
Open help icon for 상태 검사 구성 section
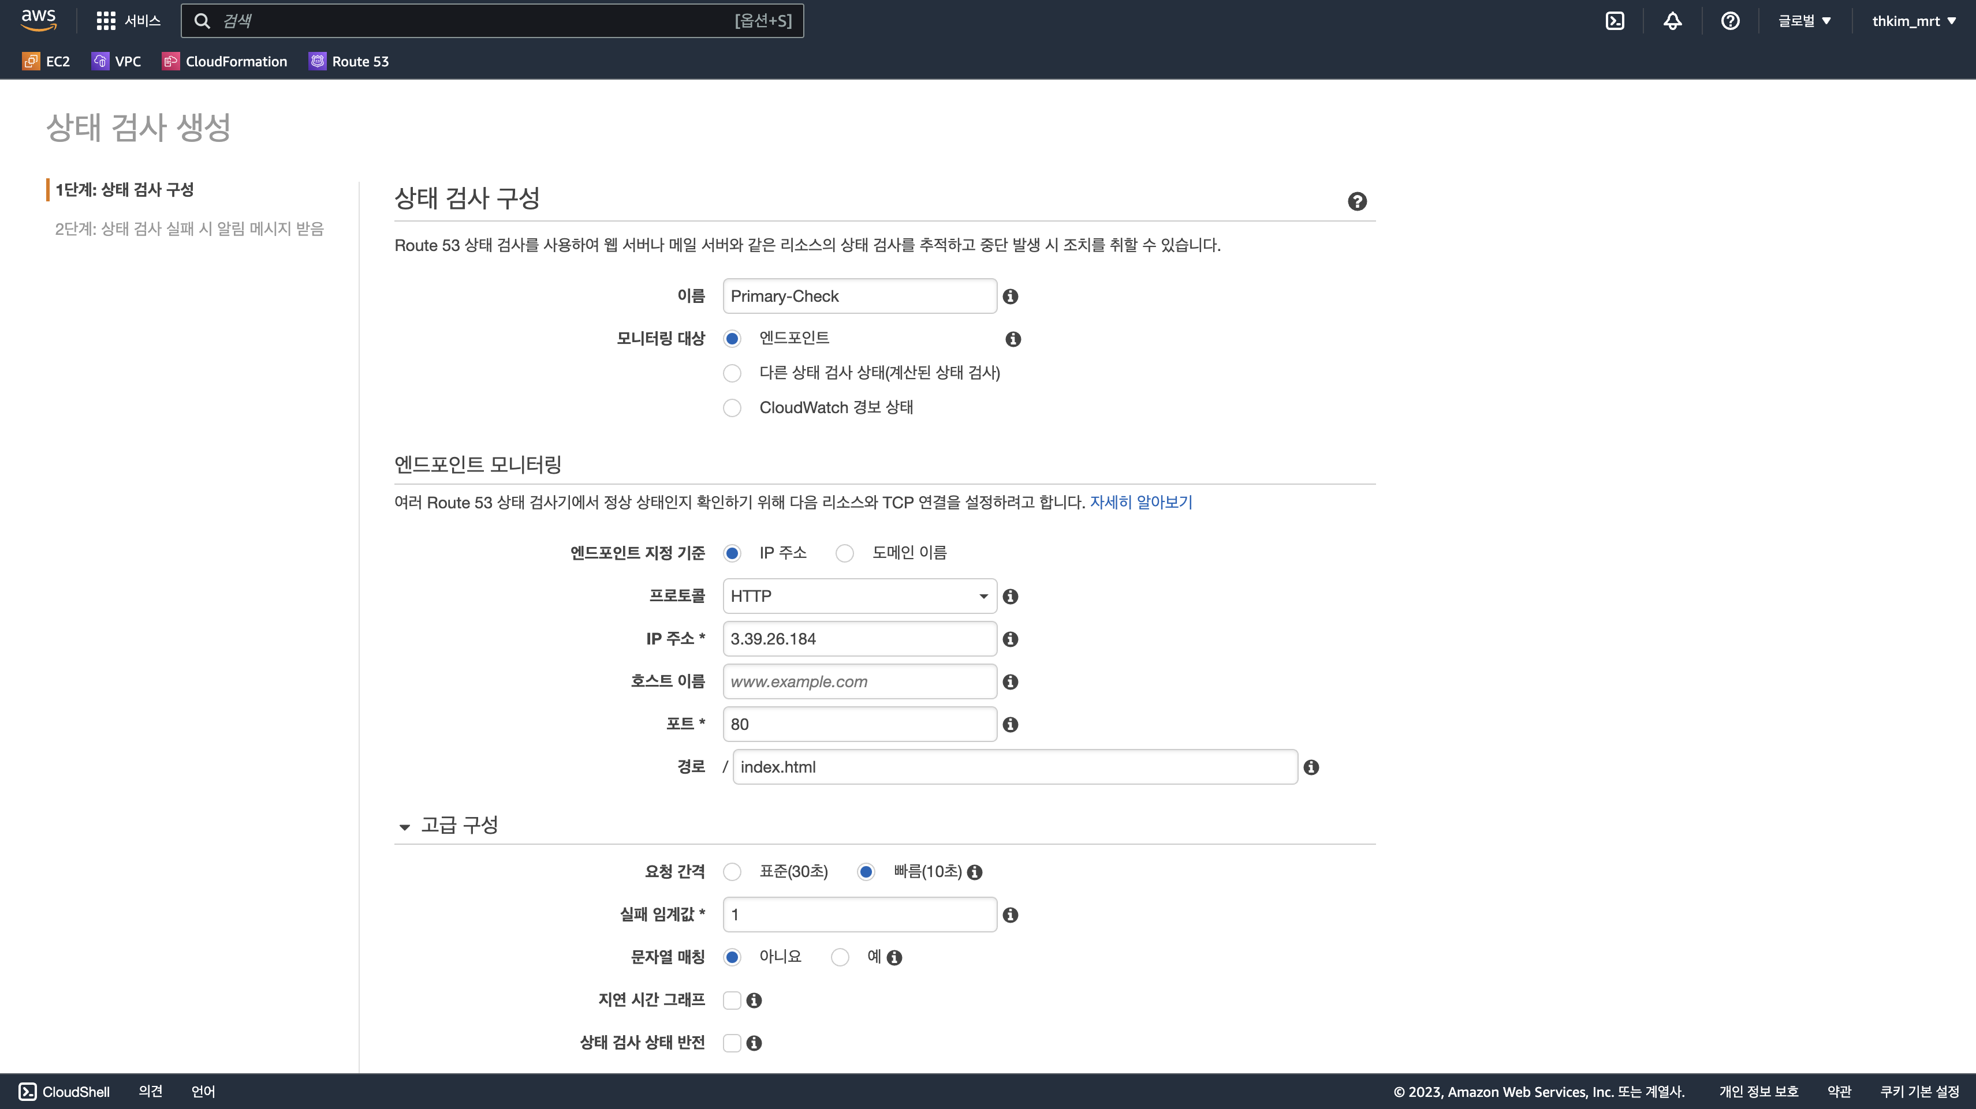point(1357,201)
